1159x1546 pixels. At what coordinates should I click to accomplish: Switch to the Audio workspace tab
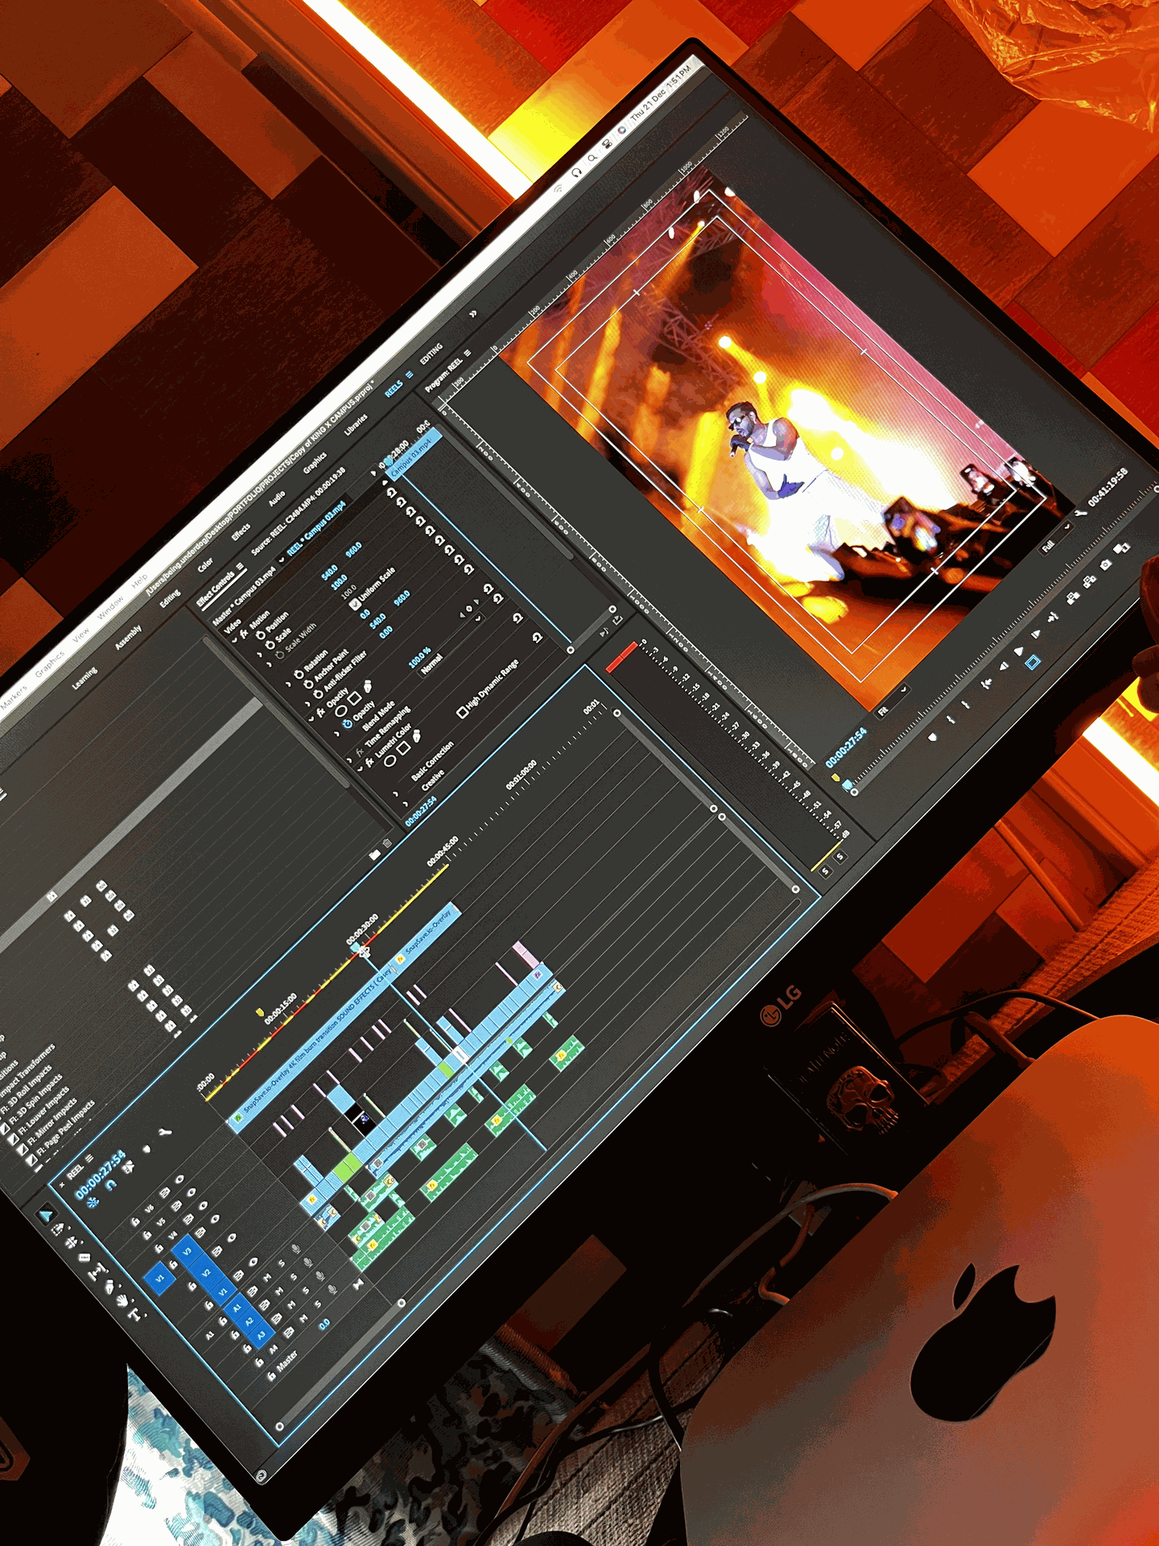(276, 498)
